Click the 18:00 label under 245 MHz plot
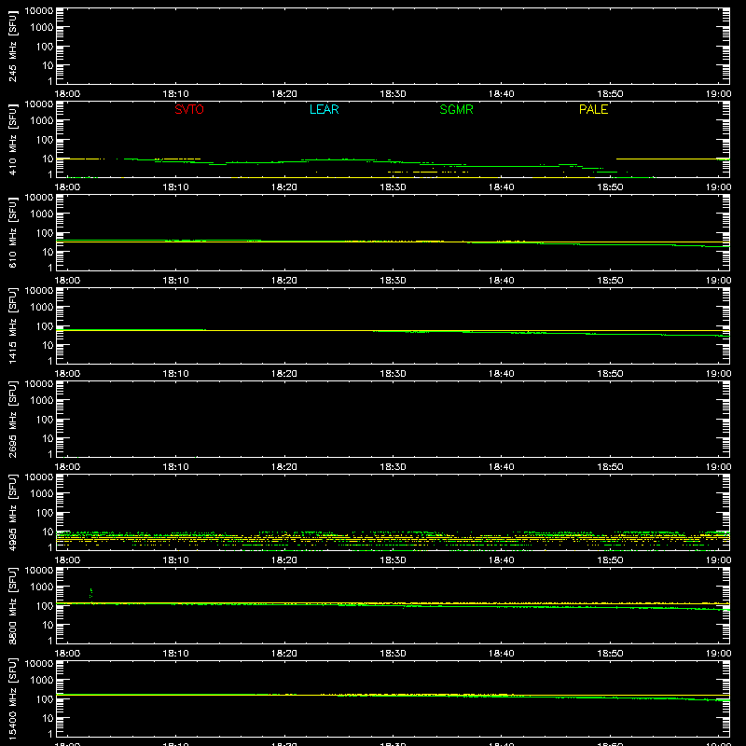This screenshot has width=746, height=746. point(67,94)
